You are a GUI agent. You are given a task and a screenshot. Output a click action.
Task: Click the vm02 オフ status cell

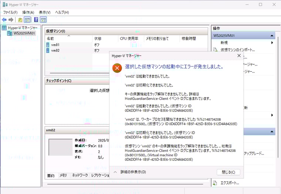point(97,51)
